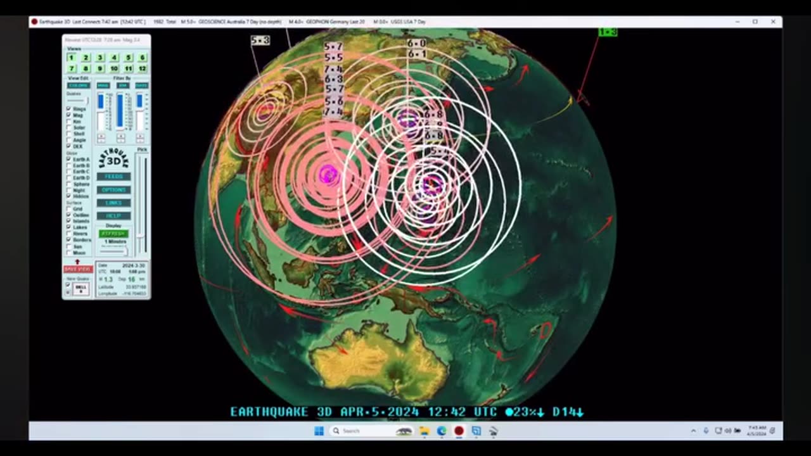Viewport: 811px width, 456px height.
Task: Click the depth Km filter range slider
Action: [120, 111]
